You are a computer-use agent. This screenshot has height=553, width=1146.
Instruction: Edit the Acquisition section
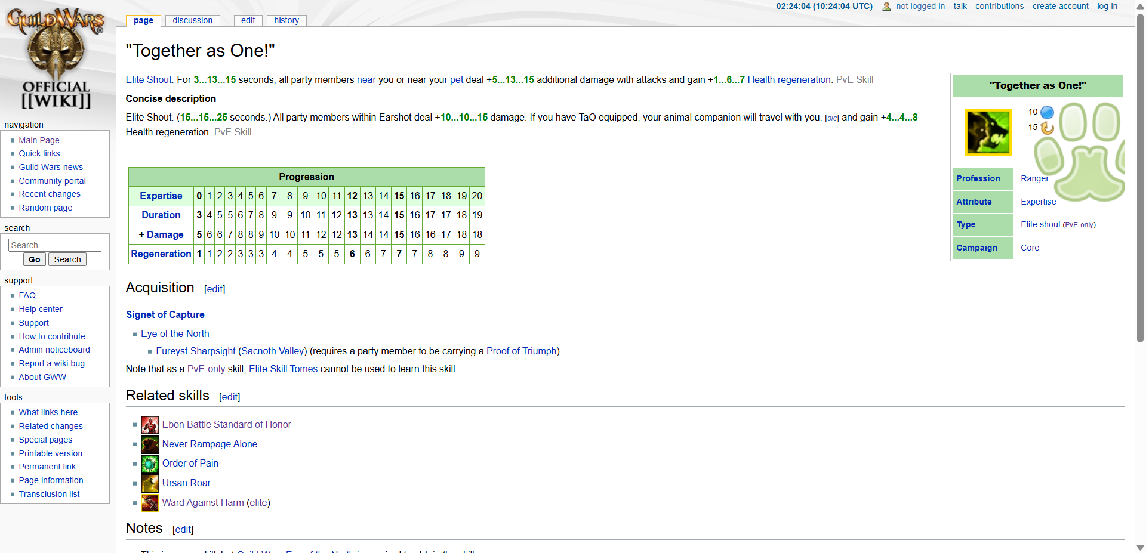(x=215, y=289)
